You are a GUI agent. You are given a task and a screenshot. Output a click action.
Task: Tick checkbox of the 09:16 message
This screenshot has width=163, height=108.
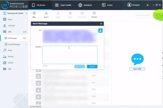point(32,103)
